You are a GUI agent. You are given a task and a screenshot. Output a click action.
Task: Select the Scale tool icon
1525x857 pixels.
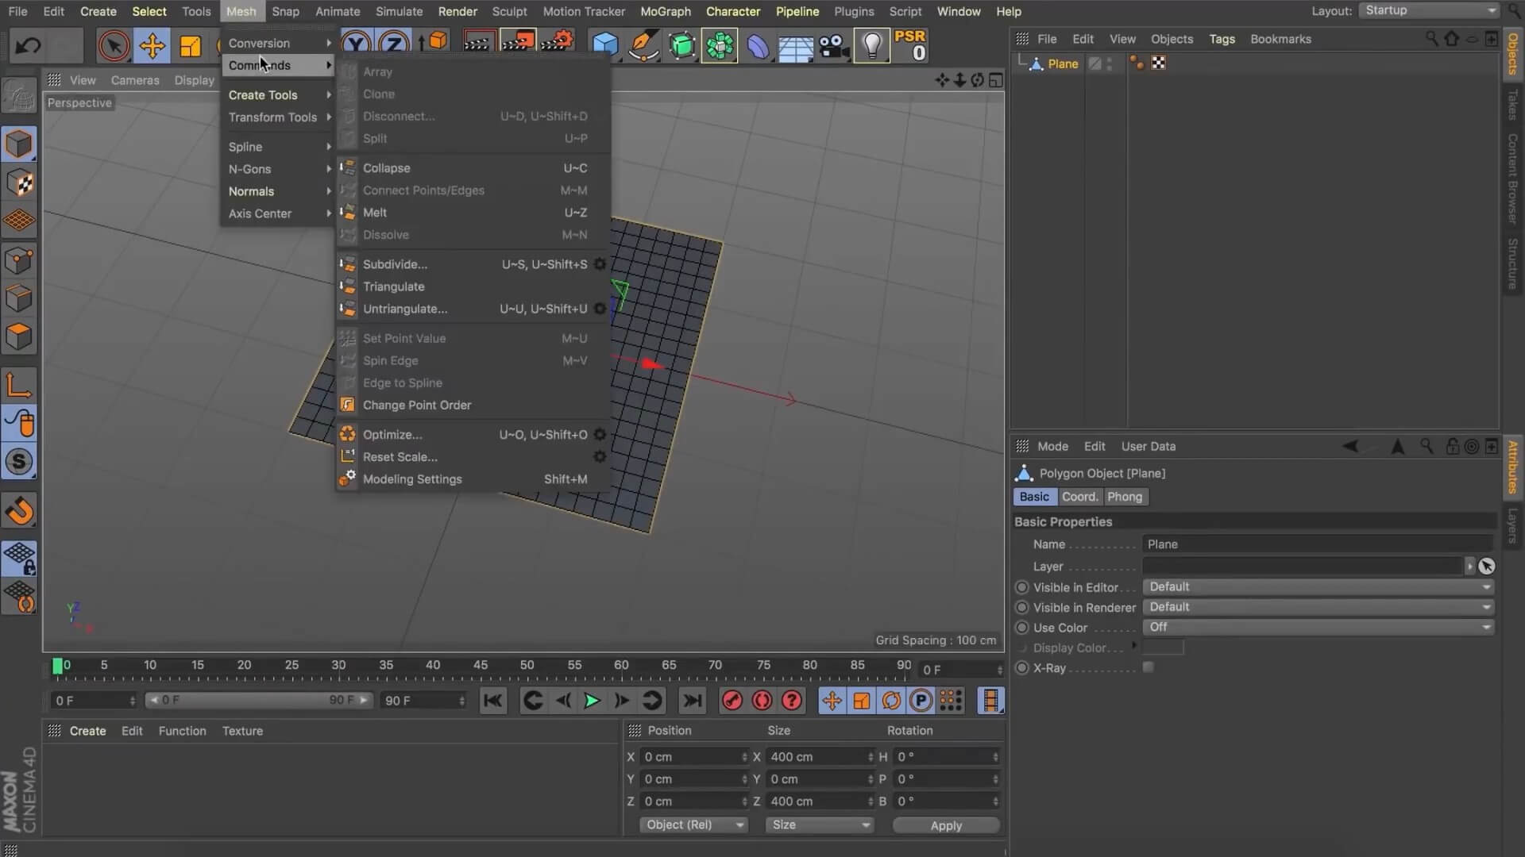tap(190, 46)
